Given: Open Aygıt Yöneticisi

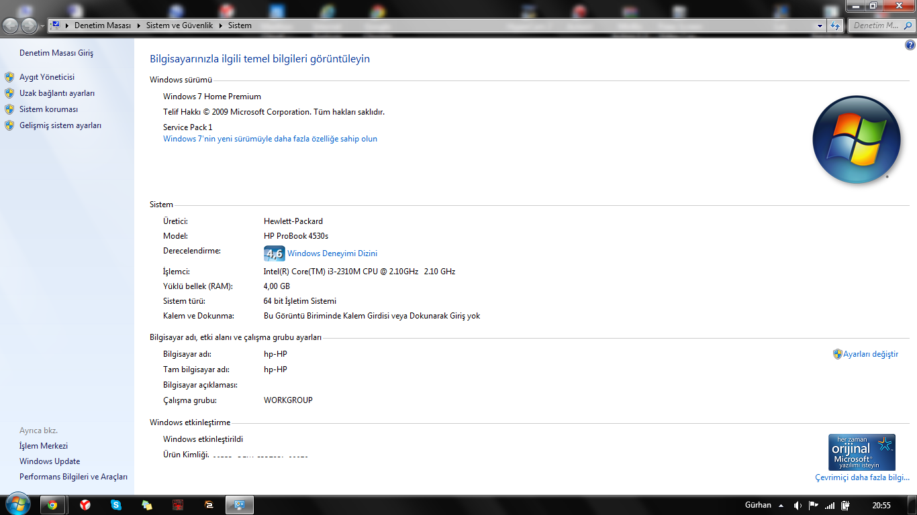Looking at the screenshot, I should pyautogui.click(x=47, y=77).
